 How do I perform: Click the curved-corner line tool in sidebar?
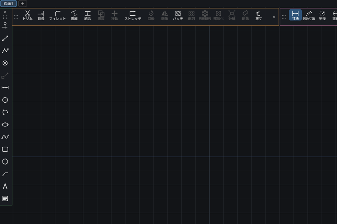pos(5,174)
